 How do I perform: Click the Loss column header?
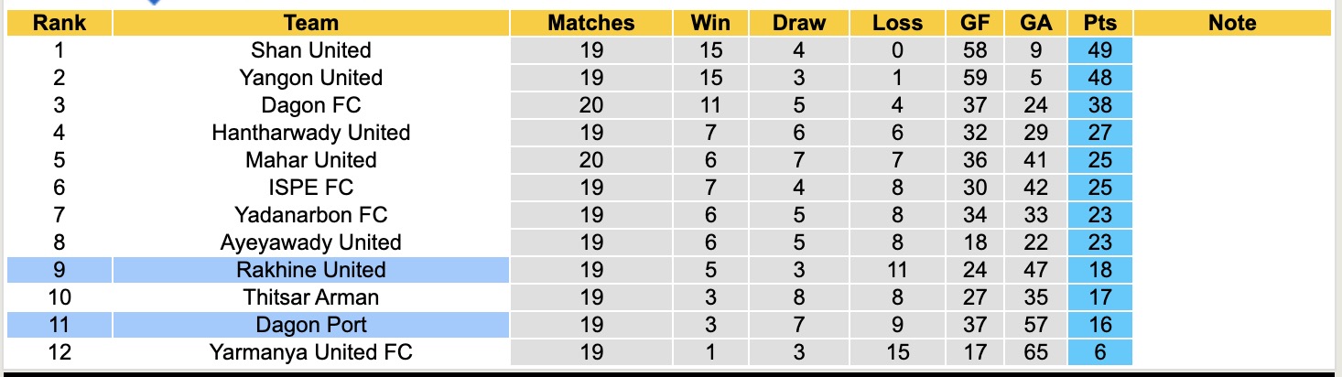(x=897, y=23)
